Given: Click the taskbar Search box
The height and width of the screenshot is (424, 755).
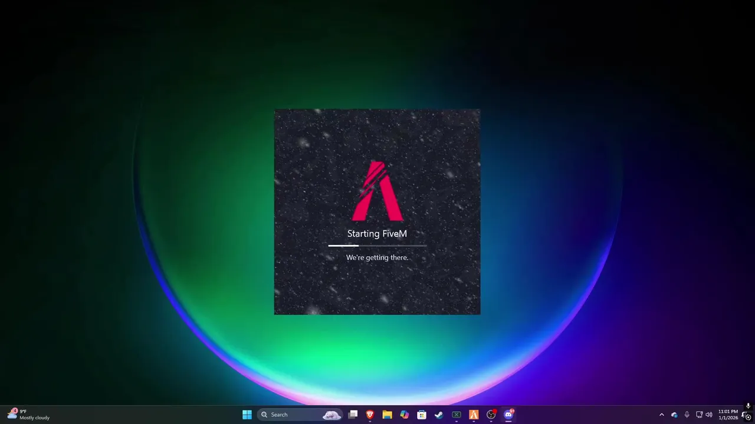Looking at the screenshot, I should 301,415.
